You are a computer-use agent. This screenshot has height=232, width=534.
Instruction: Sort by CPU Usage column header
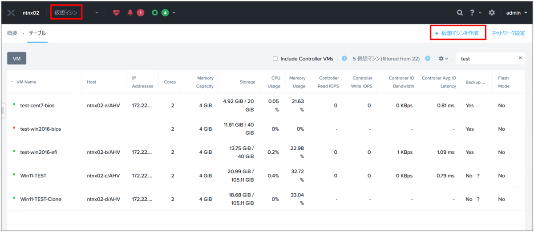tap(274, 82)
